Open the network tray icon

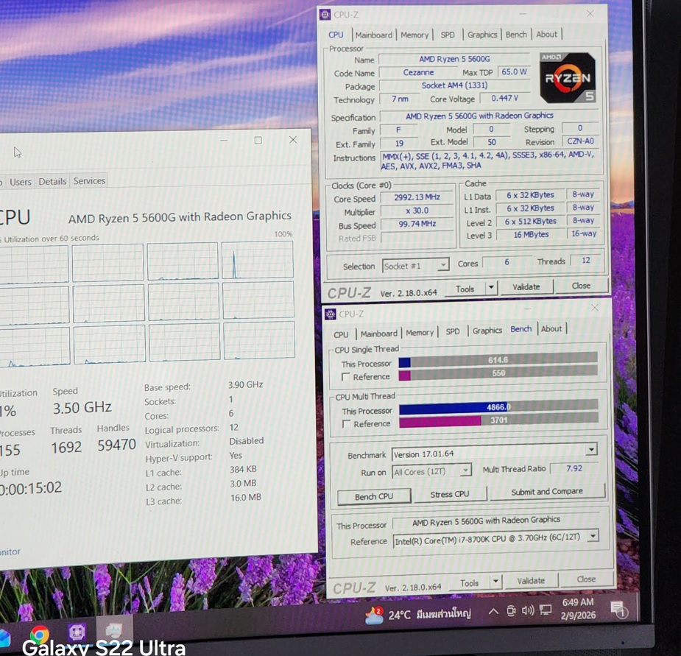pyautogui.click(x=546, y=610)
